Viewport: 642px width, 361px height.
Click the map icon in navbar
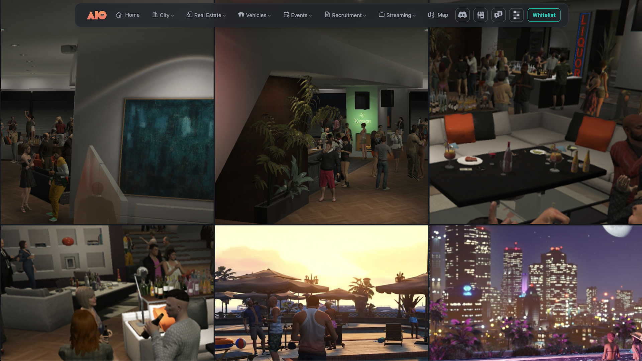point(431,15)
